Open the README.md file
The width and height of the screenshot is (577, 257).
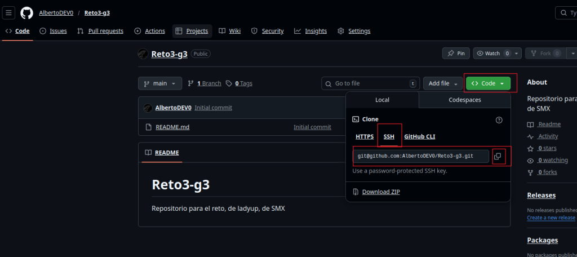click(x=172, y=127)
